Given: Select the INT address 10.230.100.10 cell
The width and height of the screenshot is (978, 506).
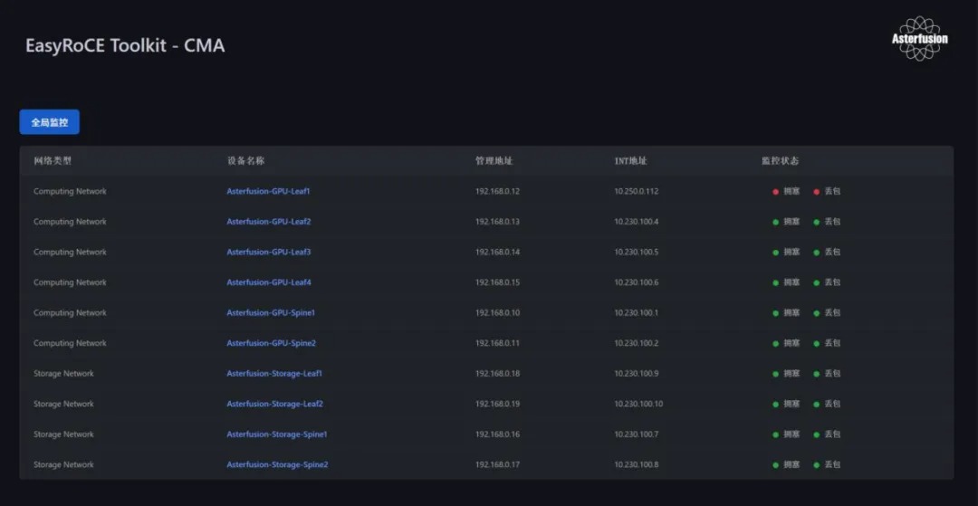Looking at the screenshot, I should point(638,405).
